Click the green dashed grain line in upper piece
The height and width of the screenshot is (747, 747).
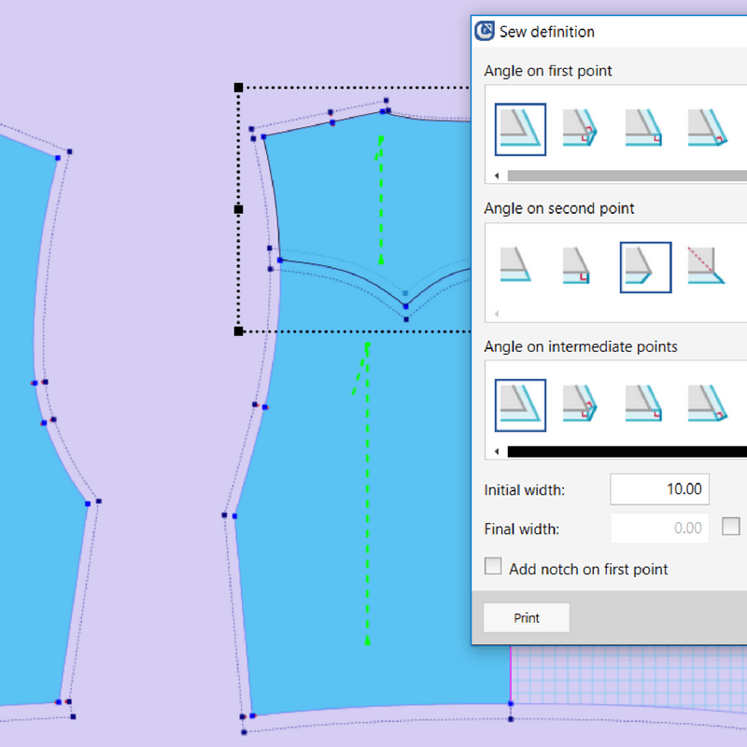381,200
